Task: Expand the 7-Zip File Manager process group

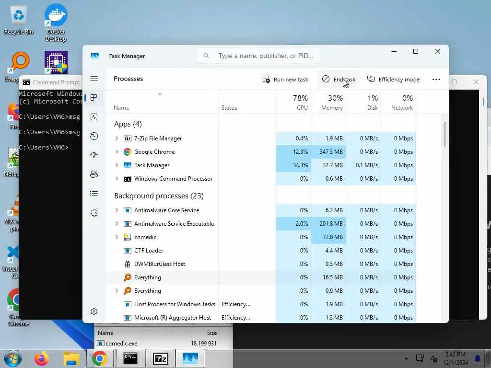Action: point(117,138)
